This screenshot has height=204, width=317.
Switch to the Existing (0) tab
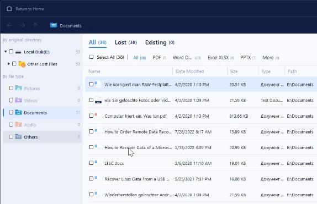tap(160, 42)
